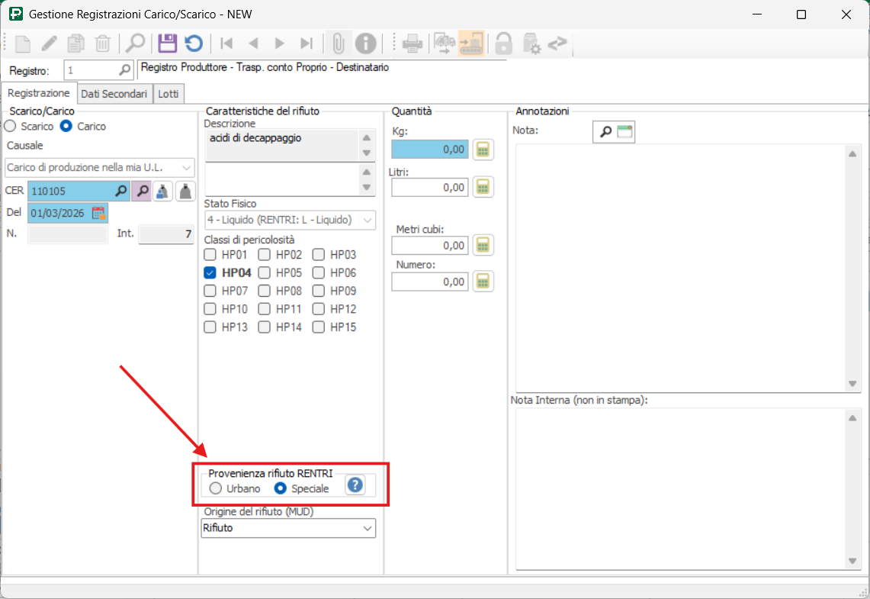870x599 pixels.
Task: Select the Scarico radio button
Action: point(10,126)
